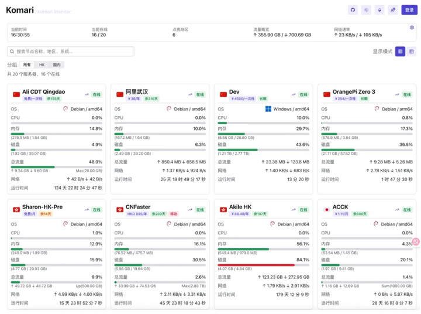
Task: Click the chart icon on Akile HK card
Action: pyautogui.click(x=294, y=209)
